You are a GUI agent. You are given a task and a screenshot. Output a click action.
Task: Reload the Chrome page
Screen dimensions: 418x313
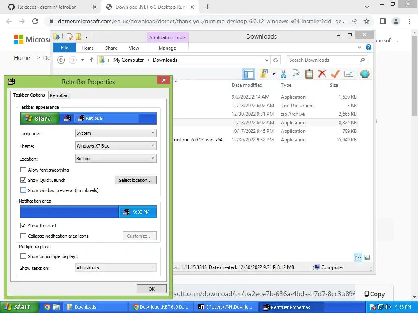pos(35,21)
